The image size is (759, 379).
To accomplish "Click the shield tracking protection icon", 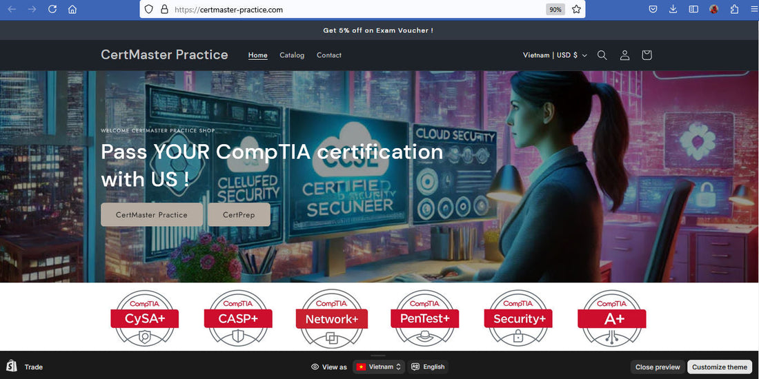I will [149, 9].
